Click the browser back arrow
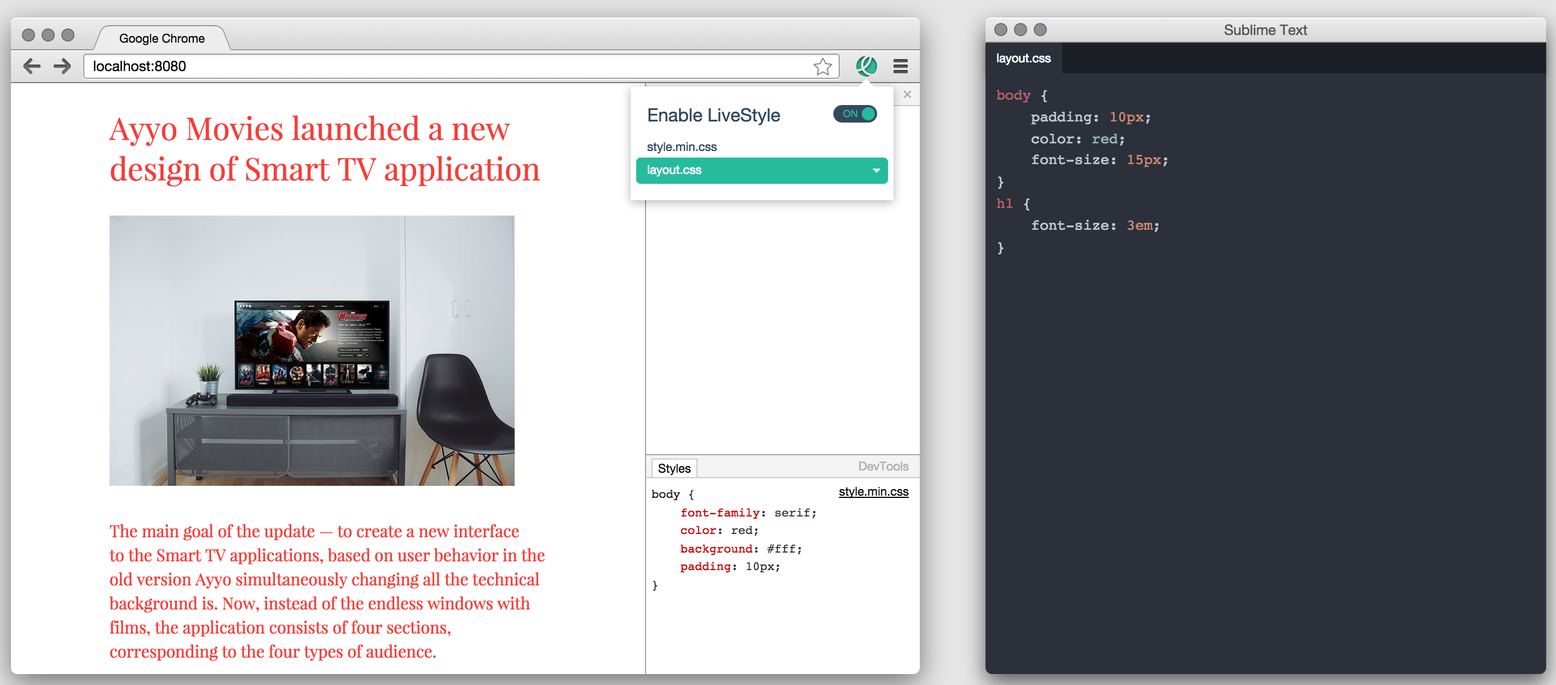 (31, 66)
